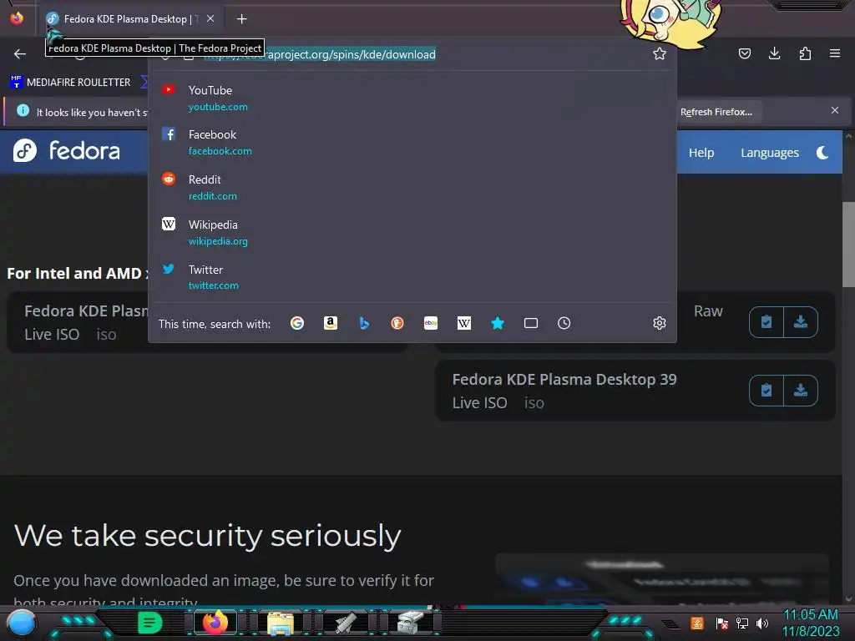Click Firefox icon in the taskbar

(215, 623)
